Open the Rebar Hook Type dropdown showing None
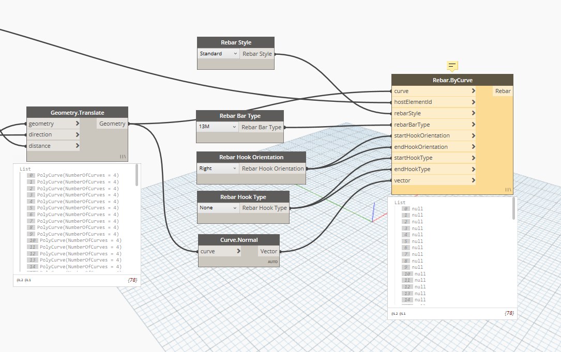 [218, 208]
